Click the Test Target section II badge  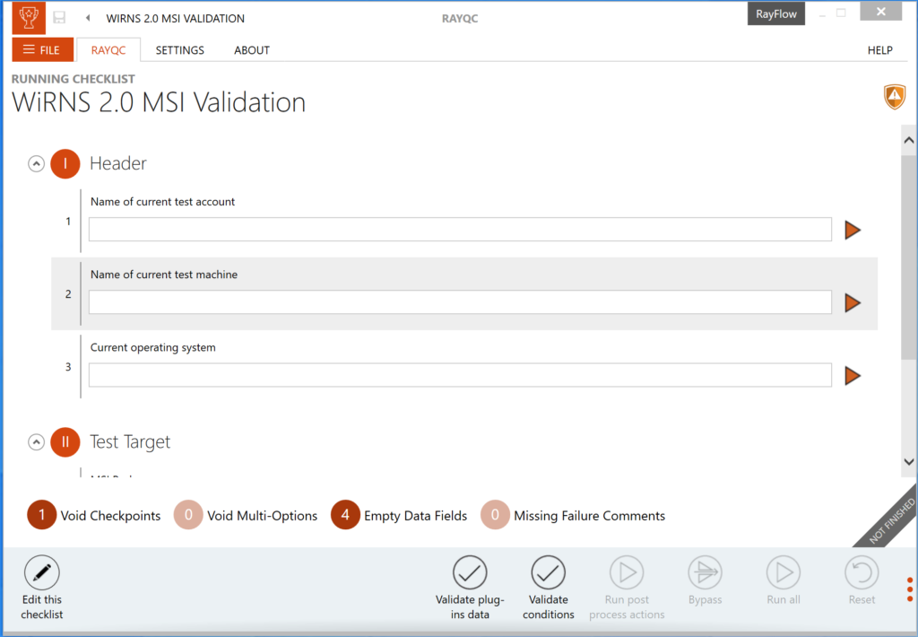[x=65, y=441]
